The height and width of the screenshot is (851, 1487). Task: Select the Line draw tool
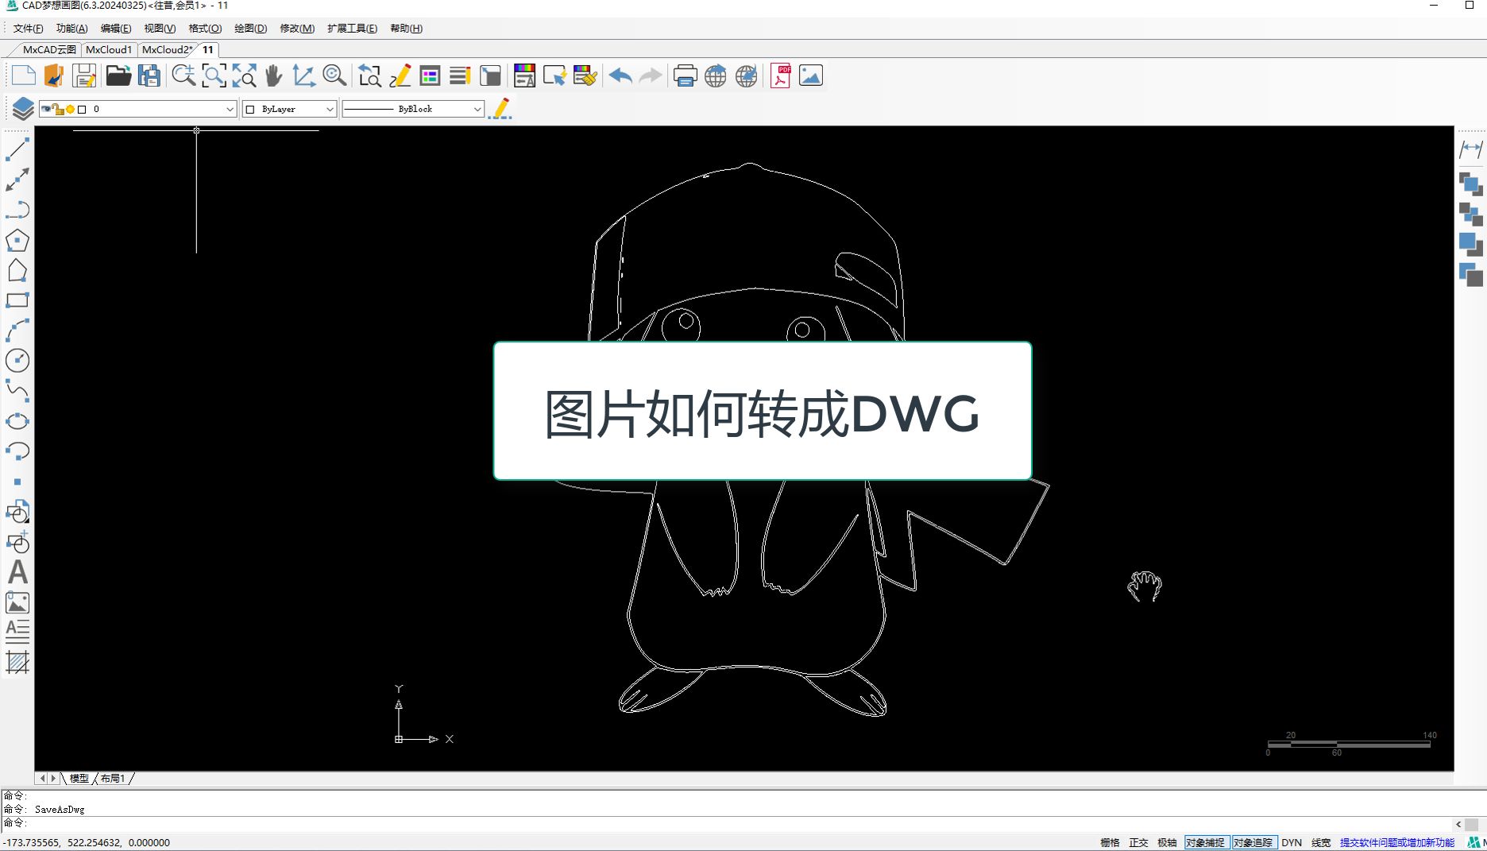click(17, 149)
